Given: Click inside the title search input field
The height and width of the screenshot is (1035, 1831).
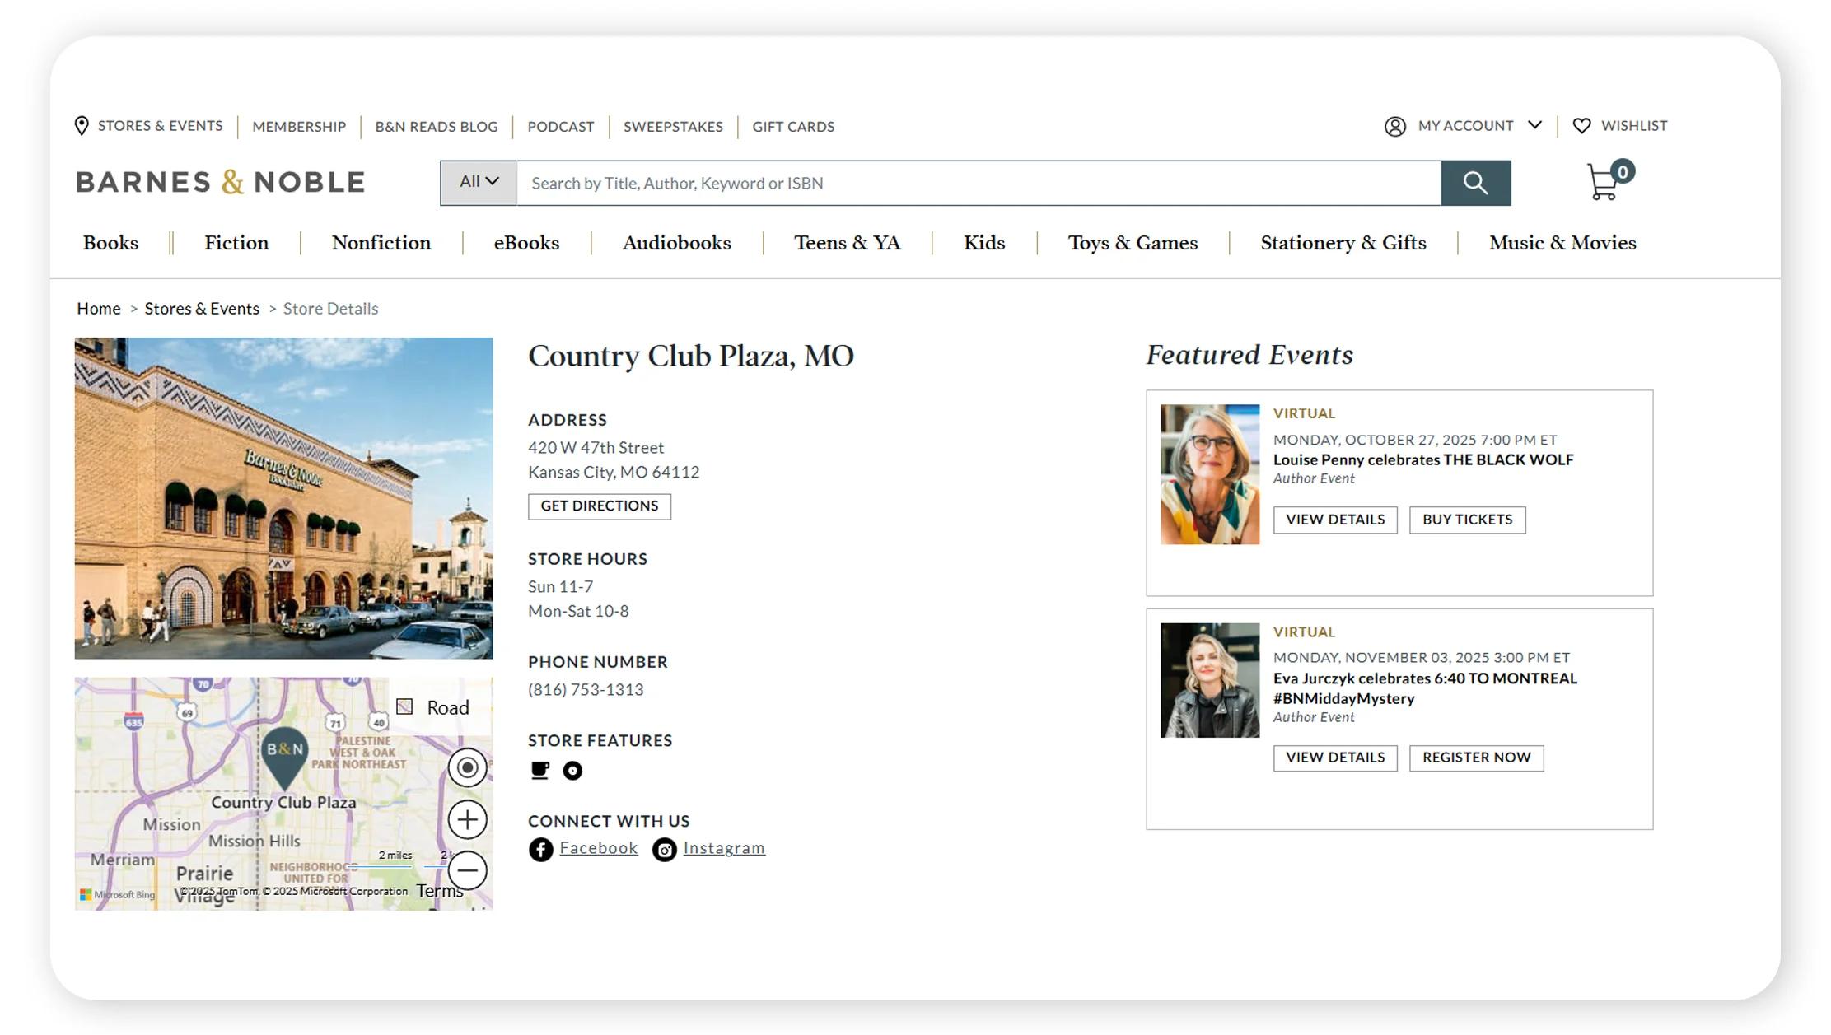Looking at the screenshot, I should click(x=906, y=183).
